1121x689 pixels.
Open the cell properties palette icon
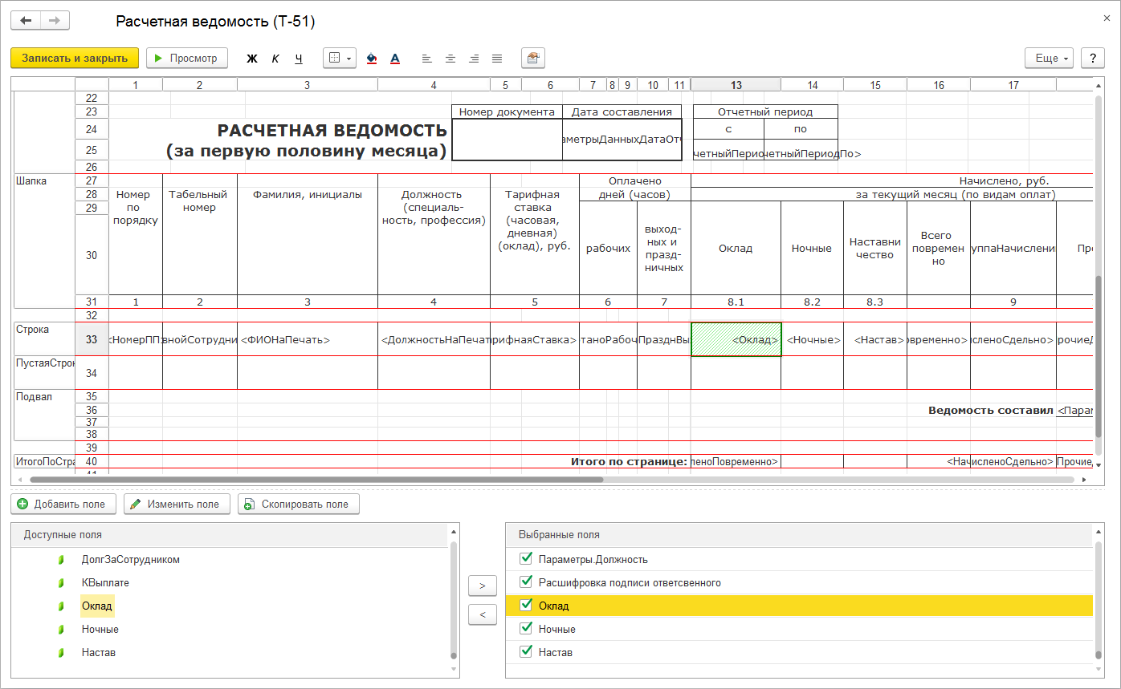point(532,59)
